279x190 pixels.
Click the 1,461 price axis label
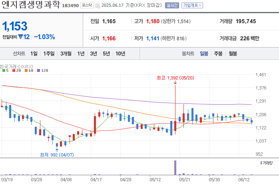coord(261,75)
